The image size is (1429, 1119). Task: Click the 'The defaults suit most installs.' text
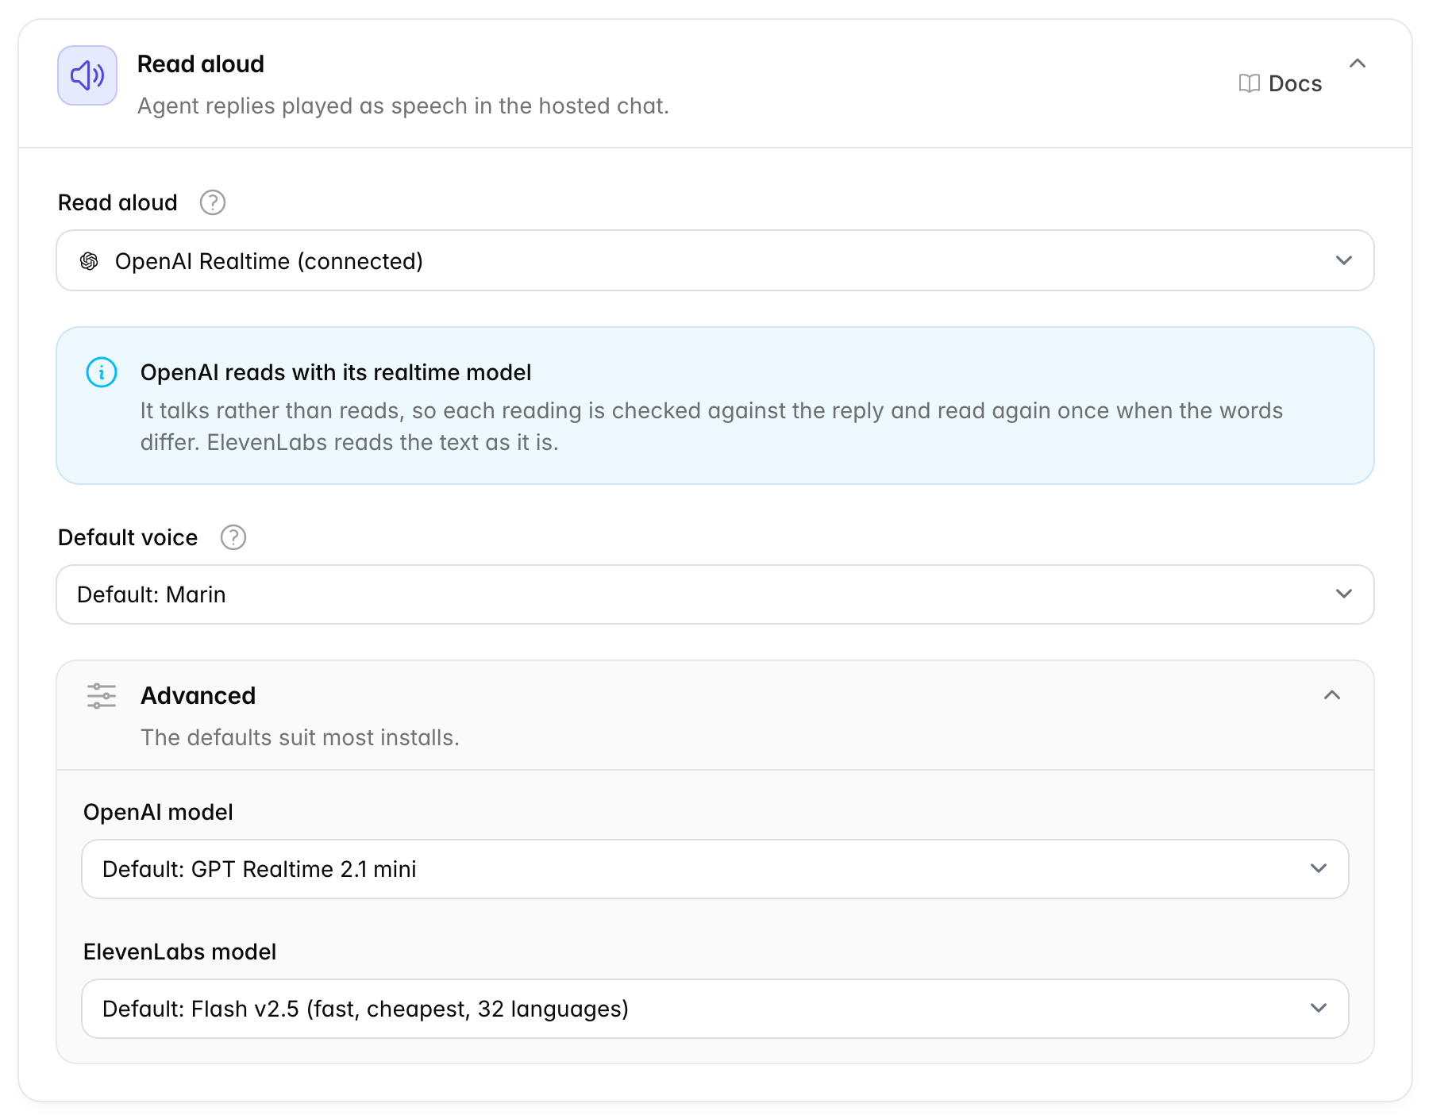tap(300, 737)
